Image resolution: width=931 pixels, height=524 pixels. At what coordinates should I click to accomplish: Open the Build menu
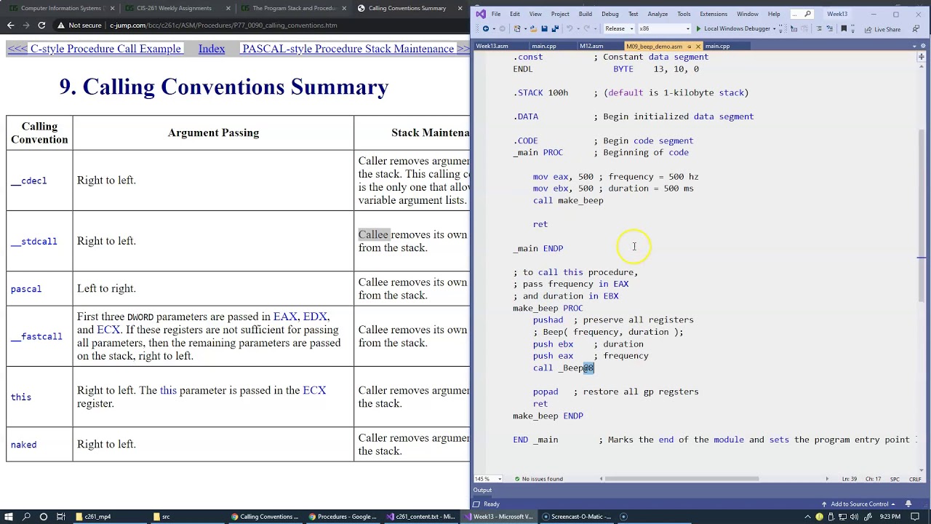(x=585, y=14)
